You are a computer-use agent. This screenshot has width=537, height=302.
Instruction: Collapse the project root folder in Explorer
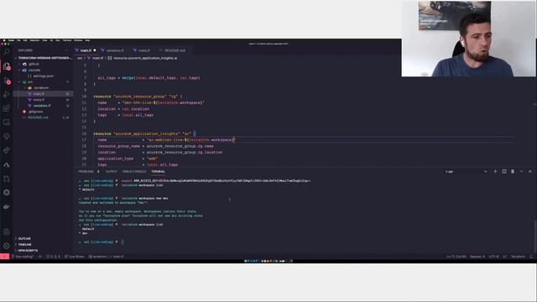[x=43, y=58]
